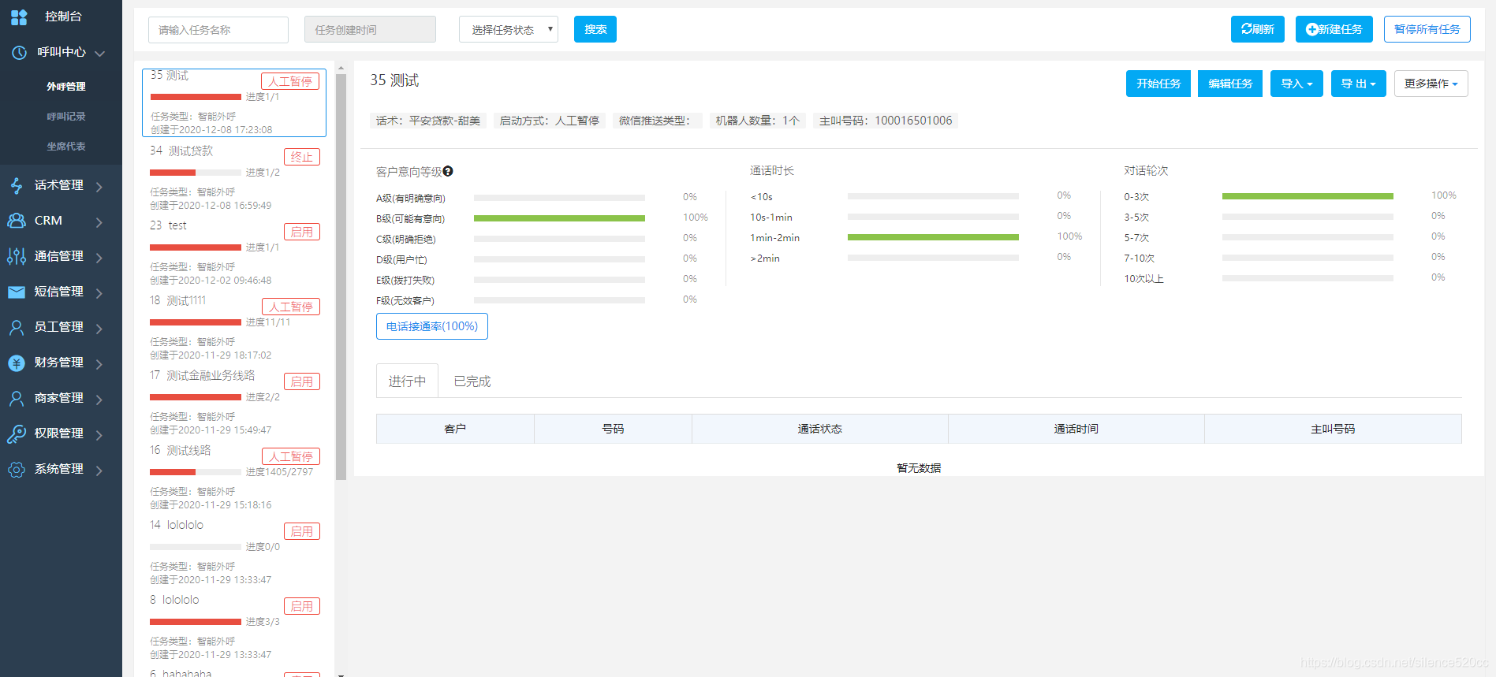Switch to the 已完成 tab

click(x=472, y=381)
